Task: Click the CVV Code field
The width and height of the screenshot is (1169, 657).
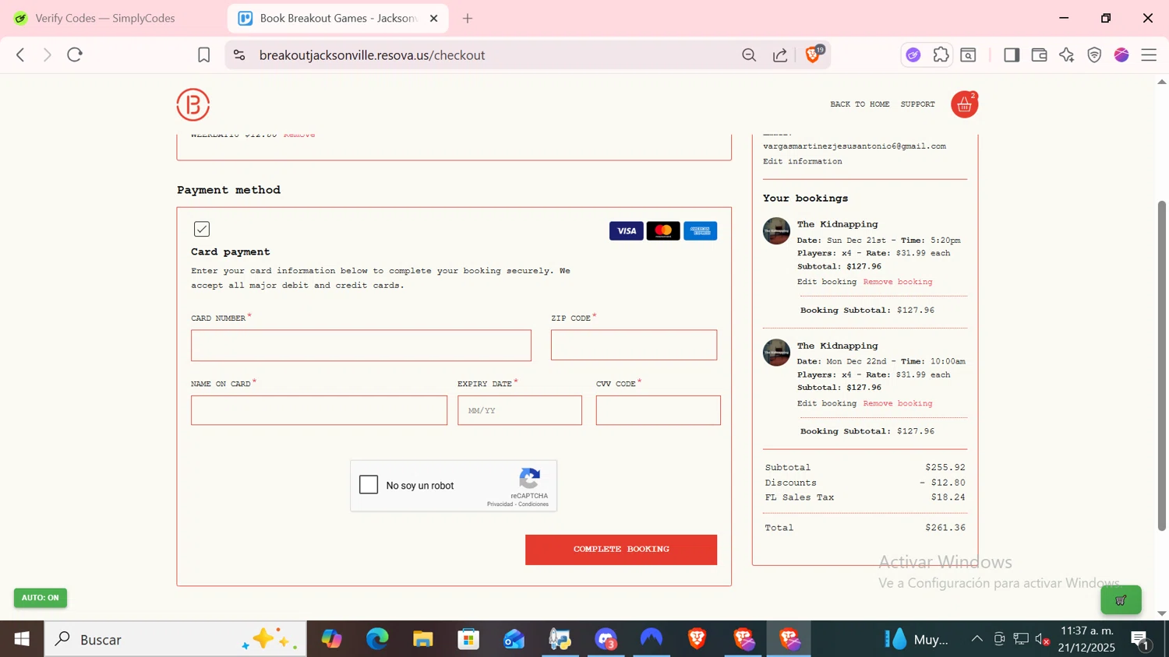Action: point(659,410)
